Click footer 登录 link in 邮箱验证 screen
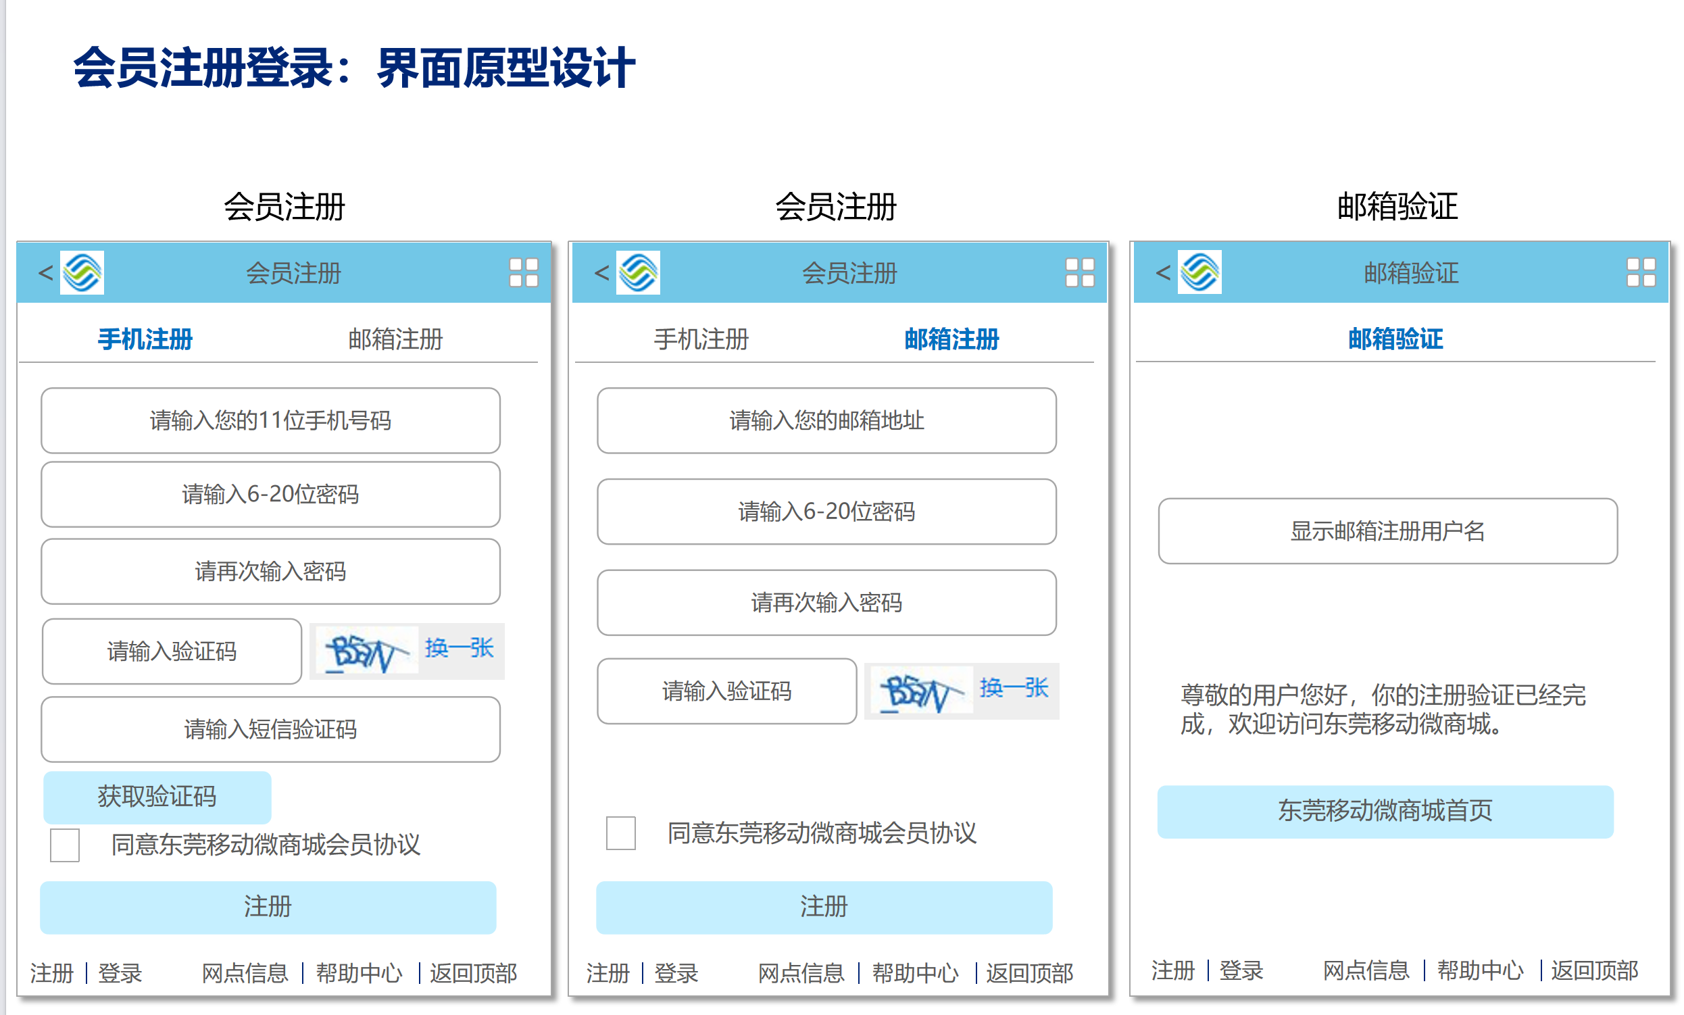Image resolution: width=1684 pixels, height=1015 pixels. 1242,970
